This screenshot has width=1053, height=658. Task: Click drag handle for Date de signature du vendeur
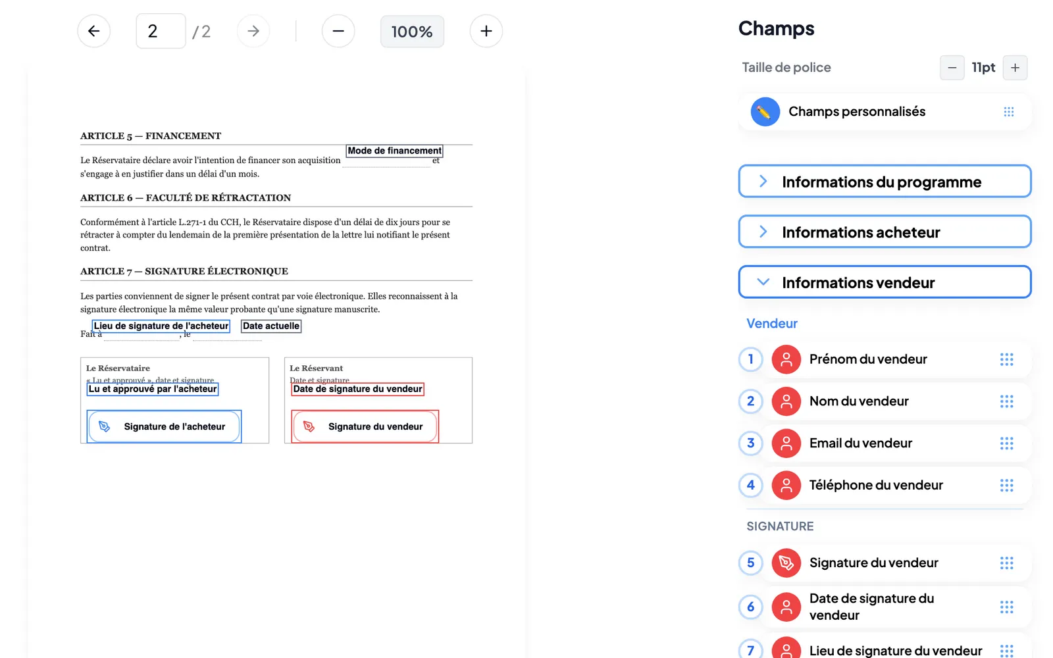[1007, 607]
